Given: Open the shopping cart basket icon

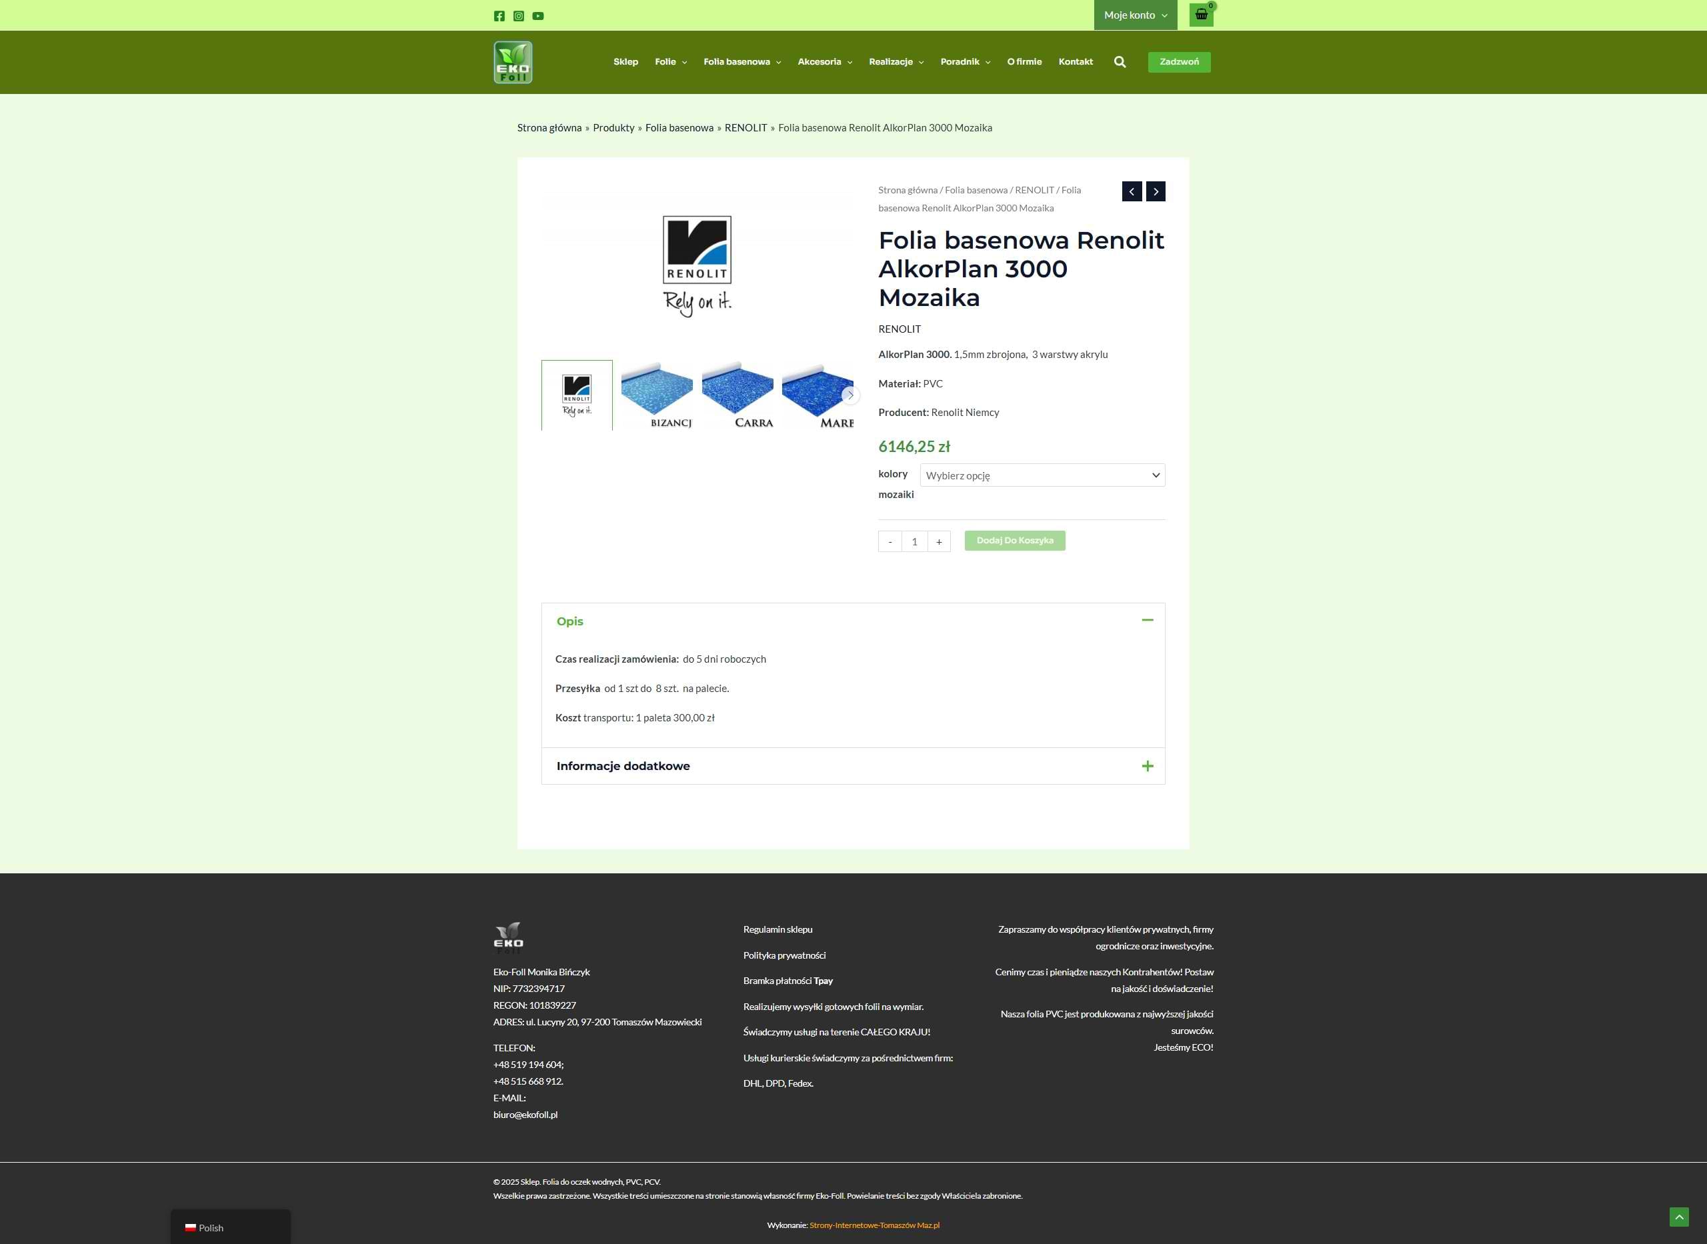Looking at the screenshot, I should (x=1201, y=15).
